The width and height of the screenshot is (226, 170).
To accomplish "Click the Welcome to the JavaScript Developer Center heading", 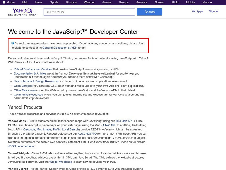I will [73, 32].
